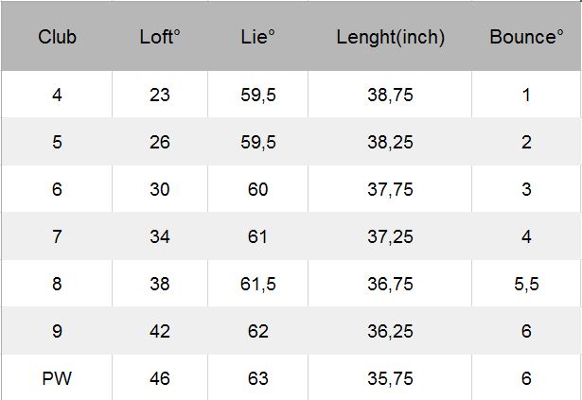
Task: Select the Loft° column header
Action: point(160,38)
